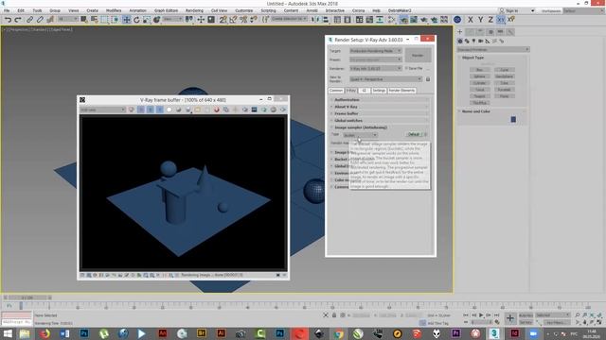This screenshot has height=340, width=606.
Task: Click the save image icon in frame buffer
Action: point(188,110)
